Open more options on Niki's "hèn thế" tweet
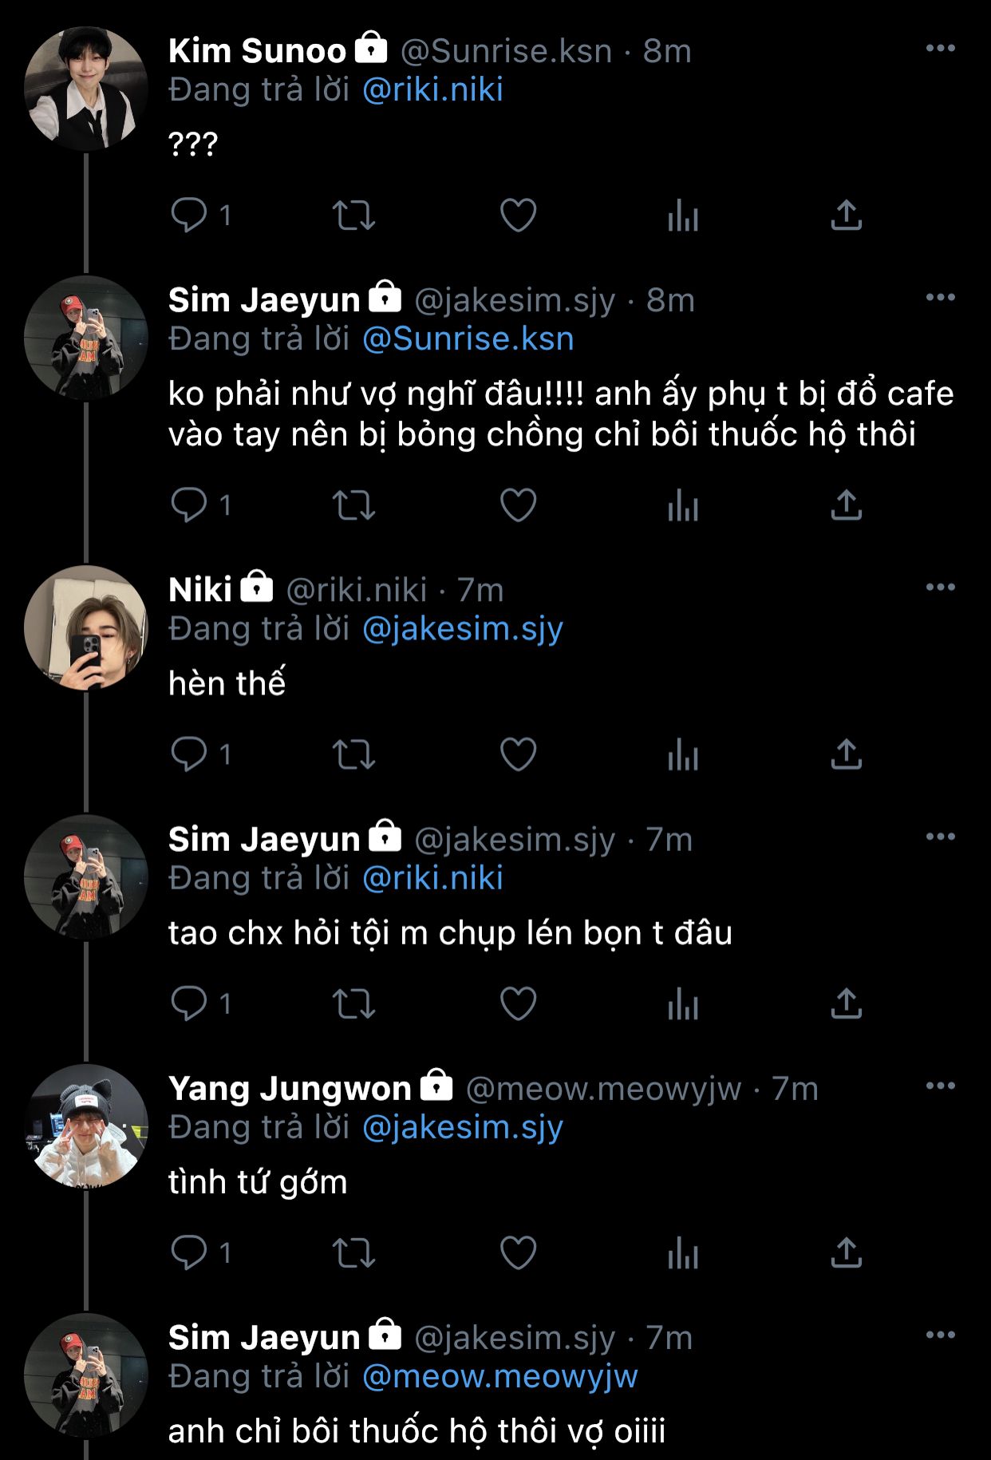 (940, 588)
